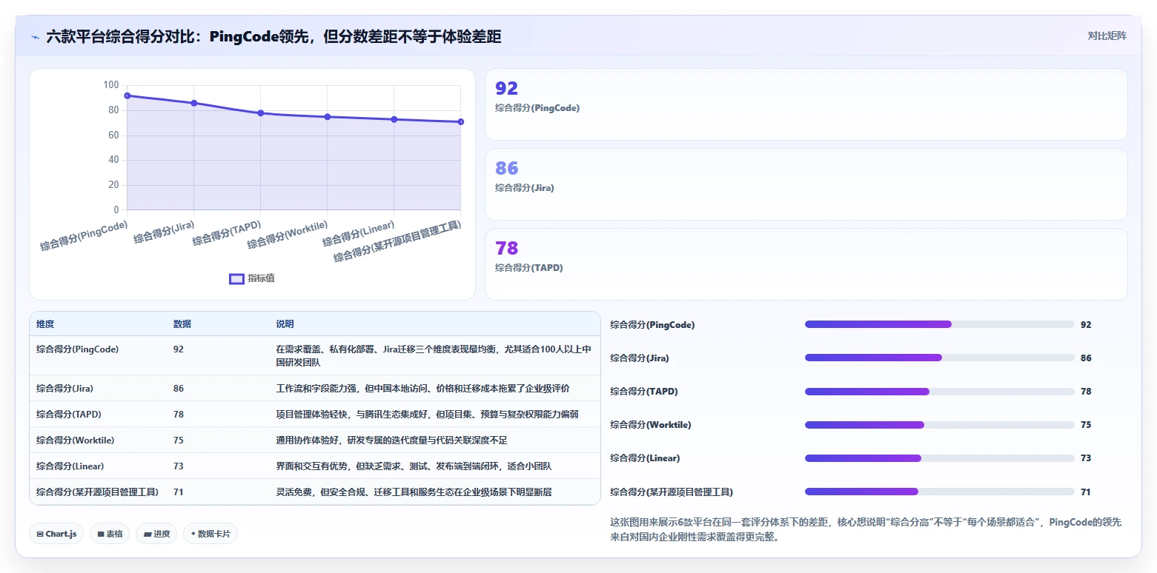
Task: Click the Linear description 界面和交互有优势
Action: (x=414, y=466)
